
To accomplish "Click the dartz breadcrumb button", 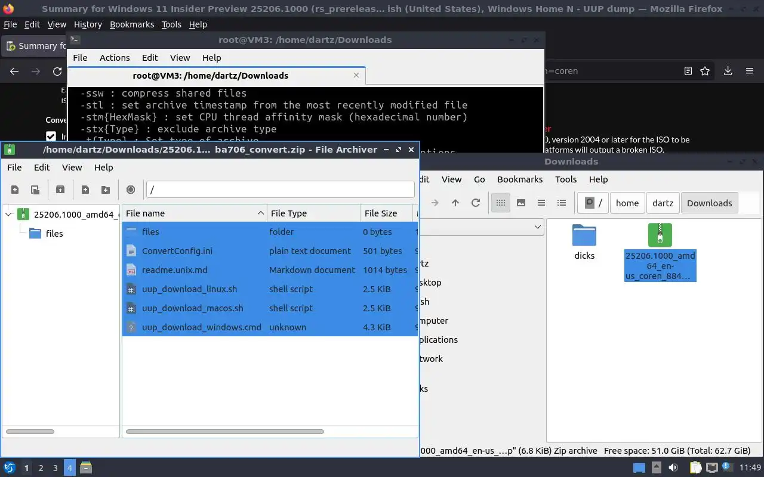I will [x=663, y=203].
